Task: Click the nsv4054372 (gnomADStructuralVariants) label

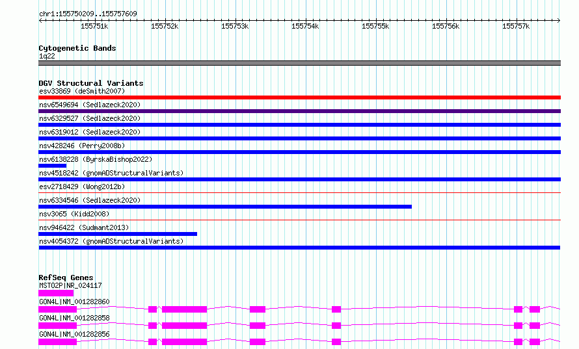Action: coord(111,241)
